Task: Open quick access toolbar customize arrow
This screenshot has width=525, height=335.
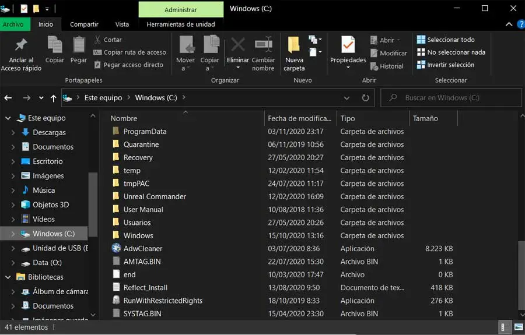Action: (47, 9)
